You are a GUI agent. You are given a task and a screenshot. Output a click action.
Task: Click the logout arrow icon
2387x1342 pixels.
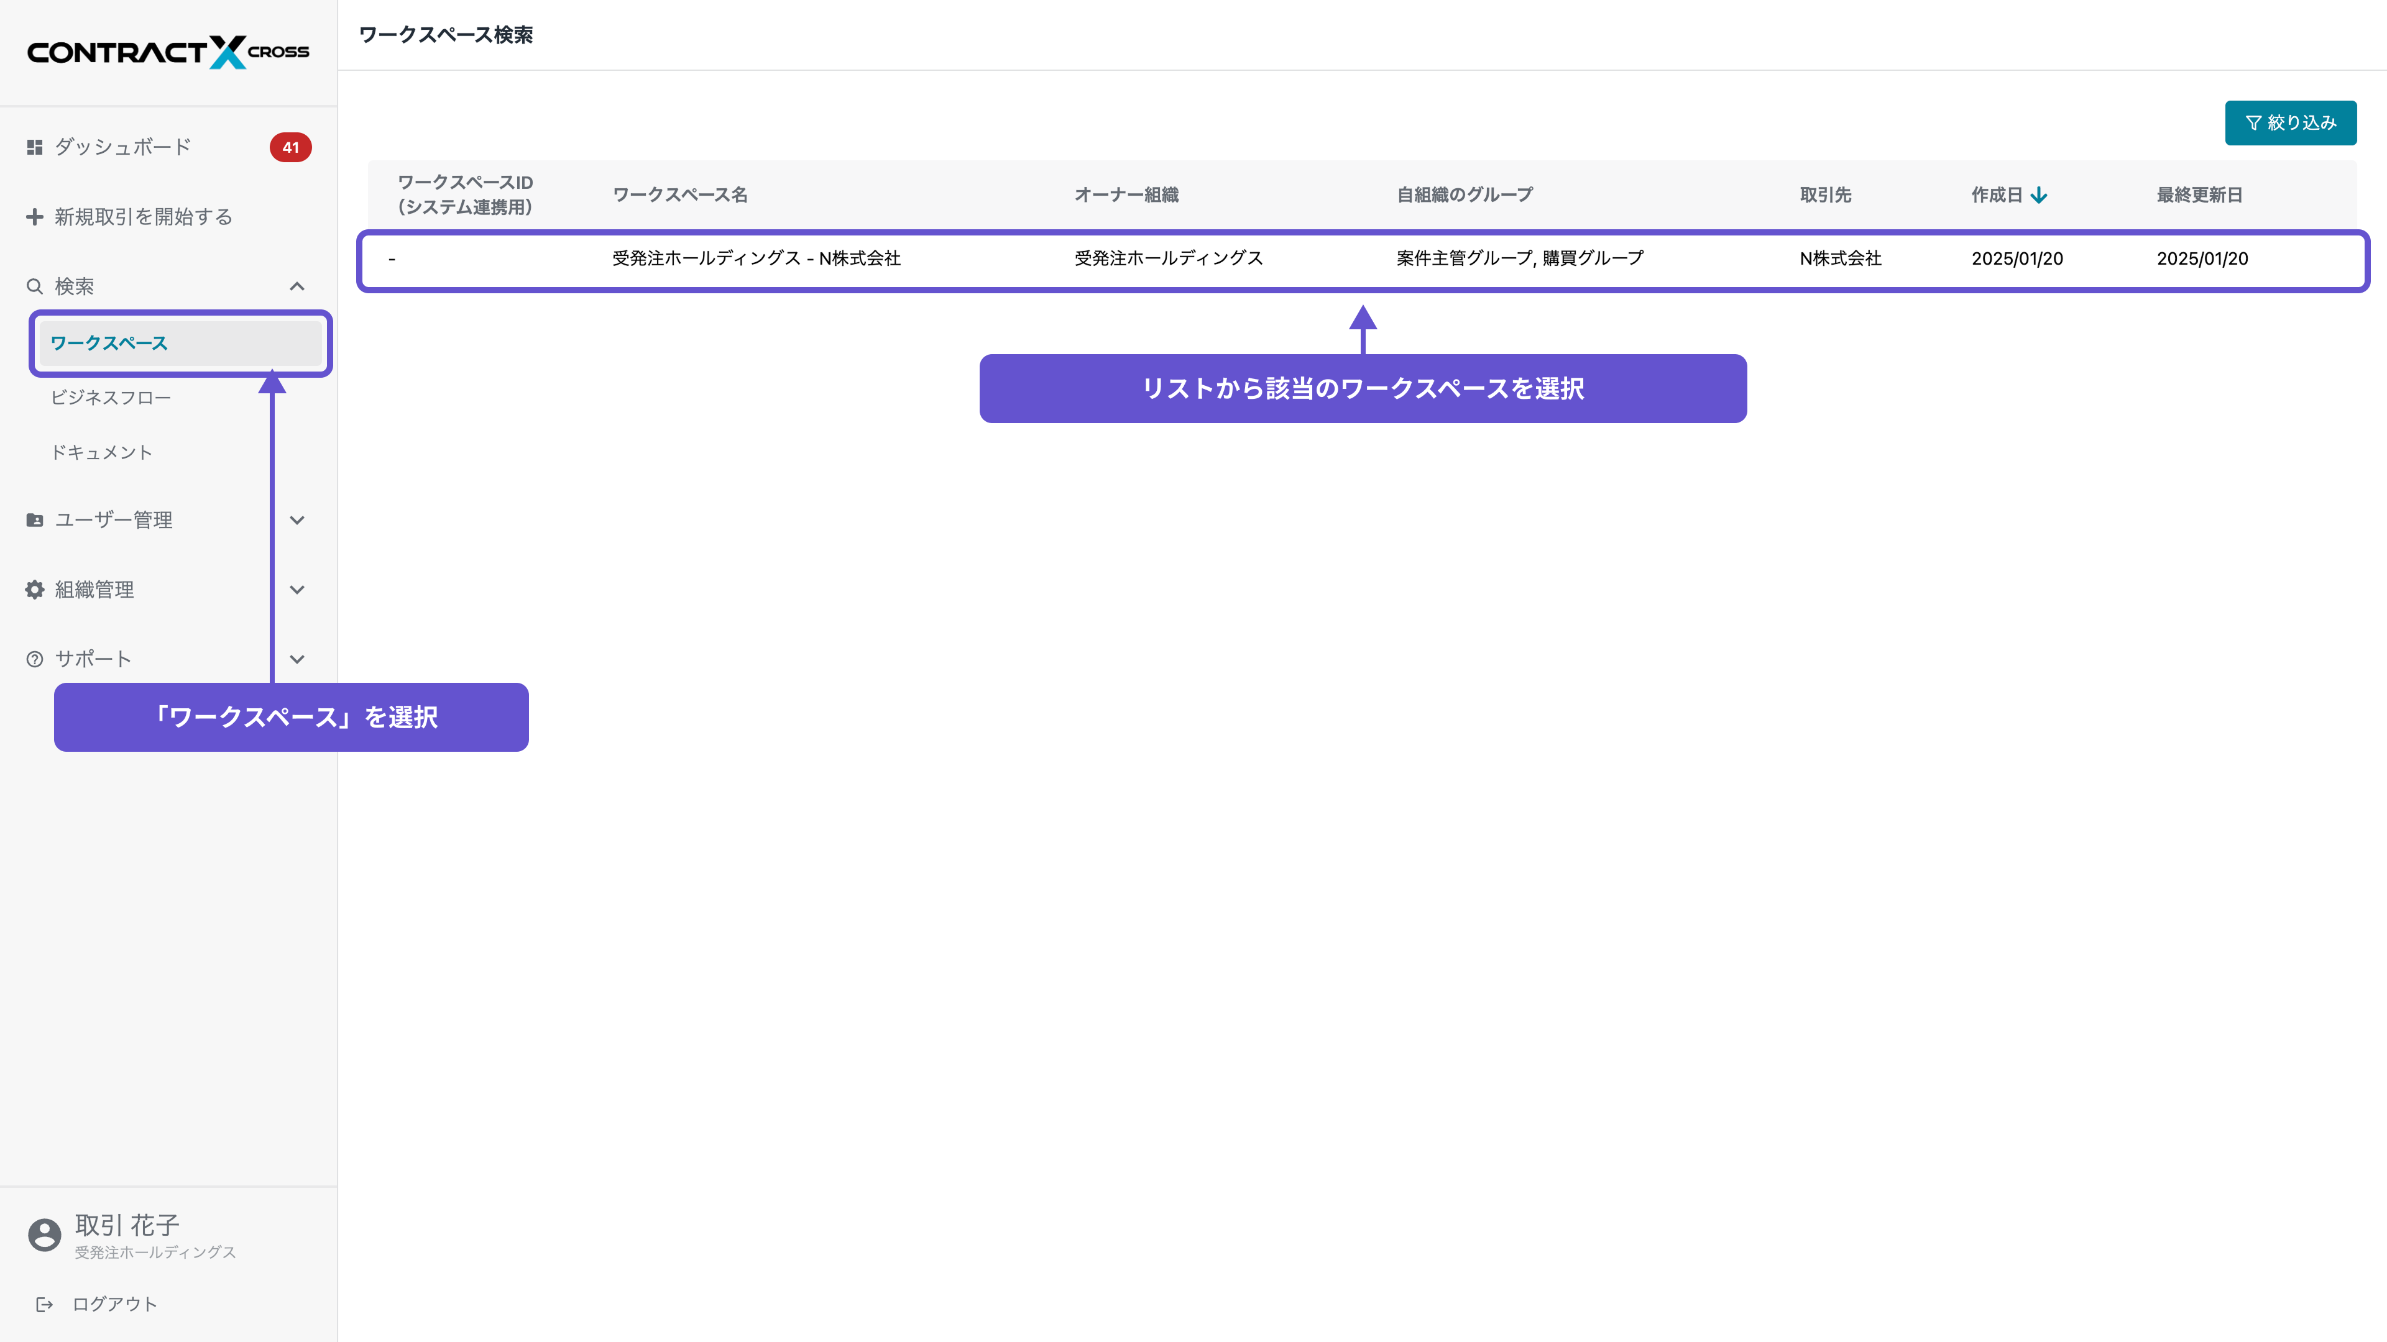[x=45, y=1304]
